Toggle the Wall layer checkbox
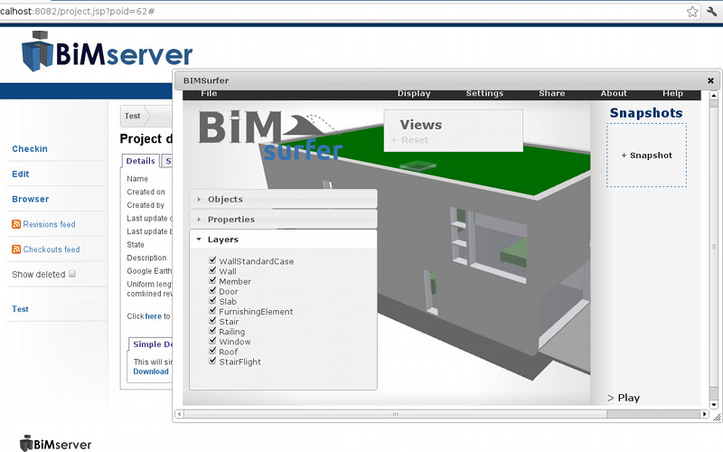This screenshot has height=452, width=723. pos(212,270)
